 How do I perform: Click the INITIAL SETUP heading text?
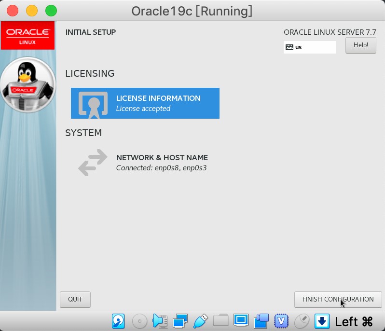pyautogui.click(x=91, y=32)
